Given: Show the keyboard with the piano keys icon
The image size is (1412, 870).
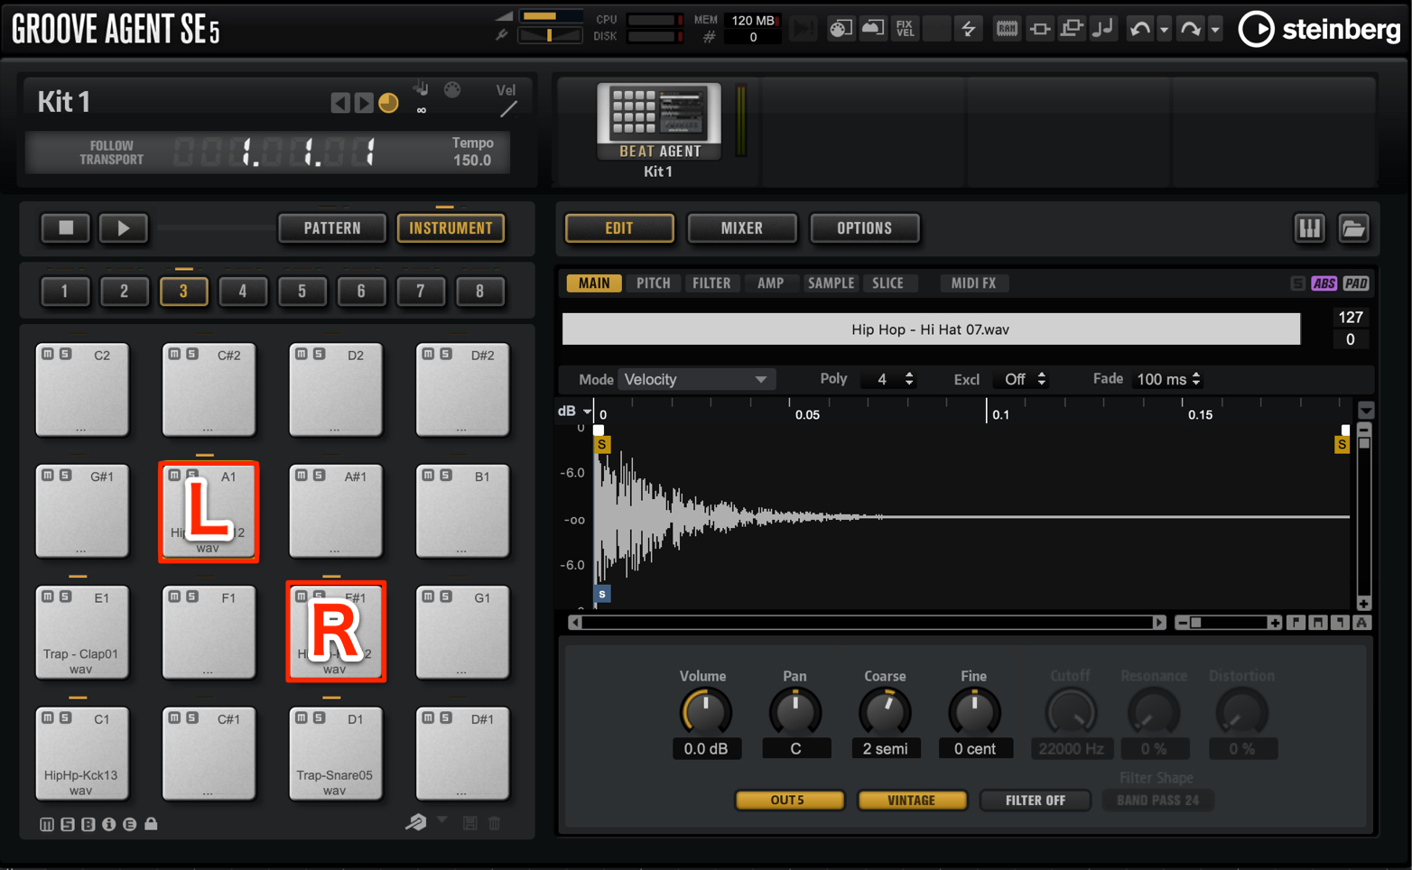Looking at the screenshot, I should [x=1310, y=228].
